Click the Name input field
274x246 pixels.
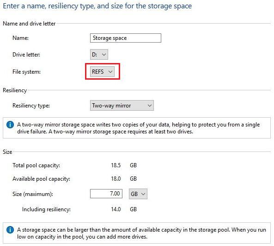pos(126,38)
